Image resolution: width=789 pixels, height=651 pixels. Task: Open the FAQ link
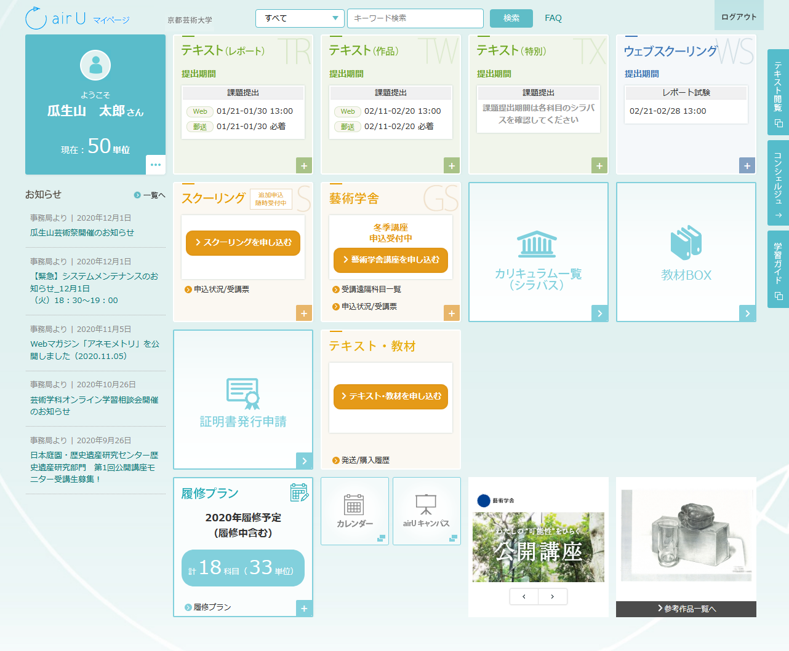point(553,18)
